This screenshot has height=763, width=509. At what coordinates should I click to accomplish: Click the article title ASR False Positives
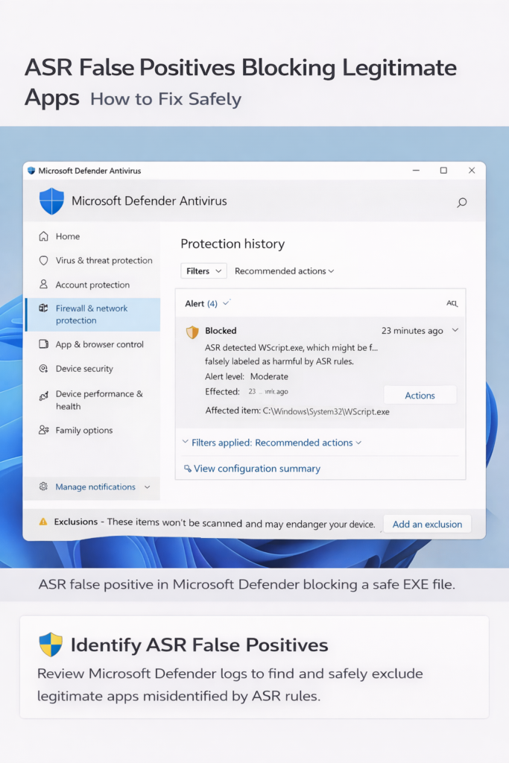pyautogui.click(x=241, y=82)
